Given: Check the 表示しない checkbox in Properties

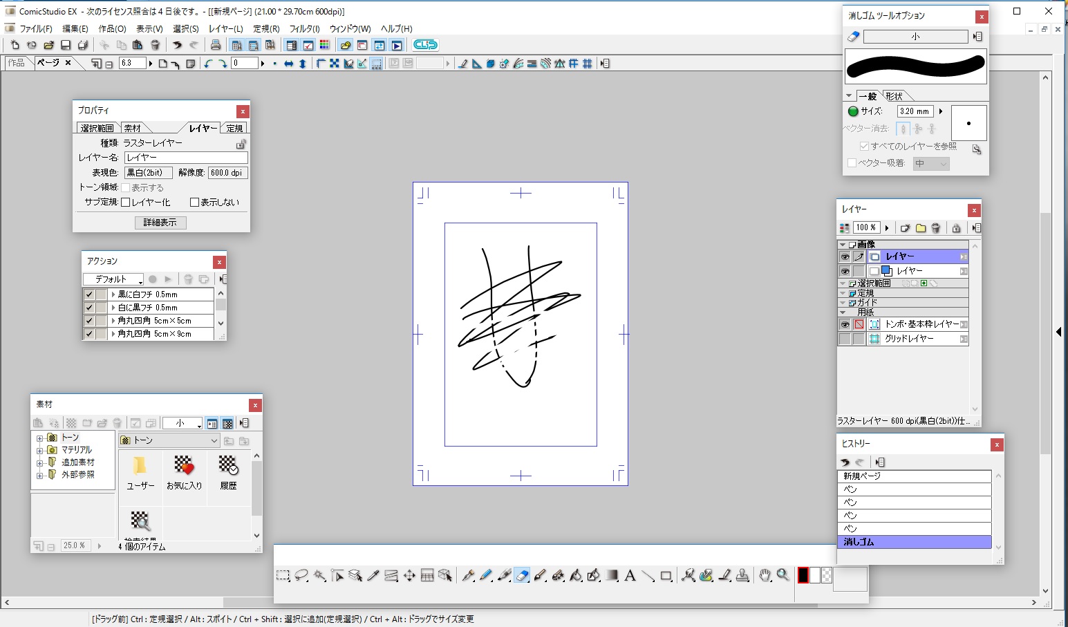Looking at the screenshot, I should (194, 203).
